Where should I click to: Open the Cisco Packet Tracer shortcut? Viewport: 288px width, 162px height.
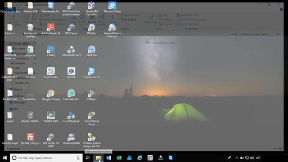92,118
